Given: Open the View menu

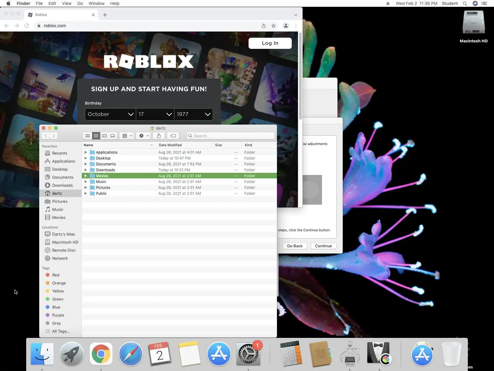Looking at the screenshot, I should [x=67, y=3].
